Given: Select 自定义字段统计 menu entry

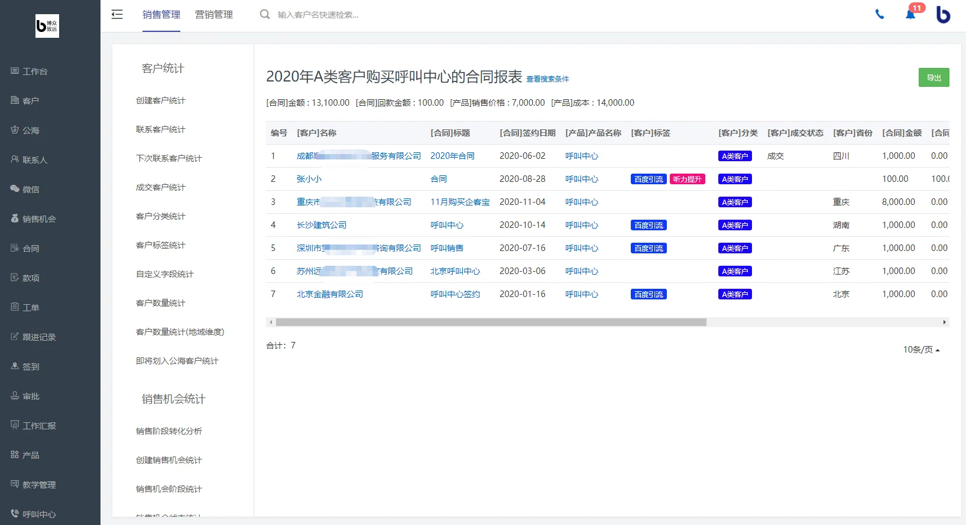Looking at the screenshot, I should (165, 274).
